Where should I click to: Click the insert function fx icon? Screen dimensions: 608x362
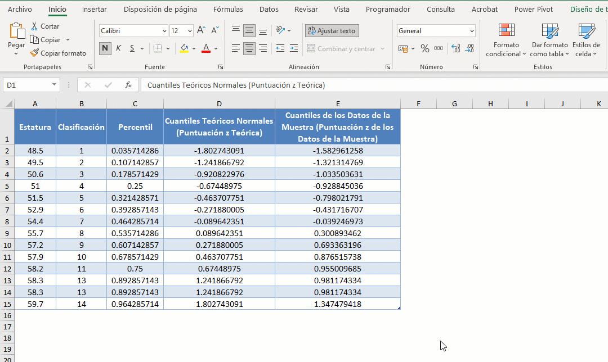point(128,85)
